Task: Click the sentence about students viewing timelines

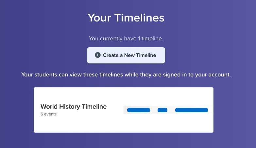Action: [x=126, y=74]
